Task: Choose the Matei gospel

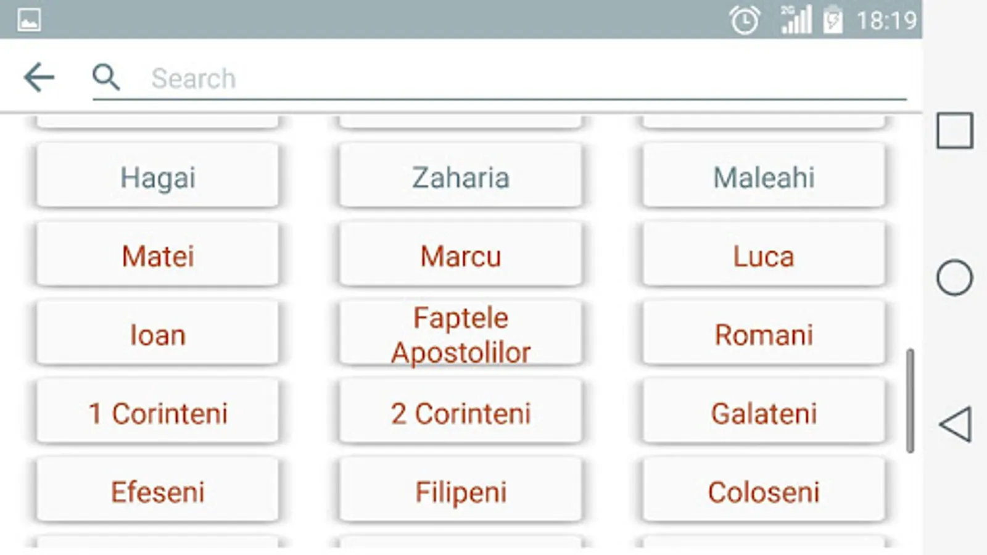Action: 157,256
